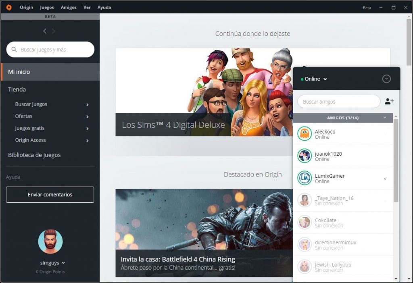This screenshot has width=413, height=283.
Task: Open Battlefield 4 China Rising banner
Action: (204, 233)
